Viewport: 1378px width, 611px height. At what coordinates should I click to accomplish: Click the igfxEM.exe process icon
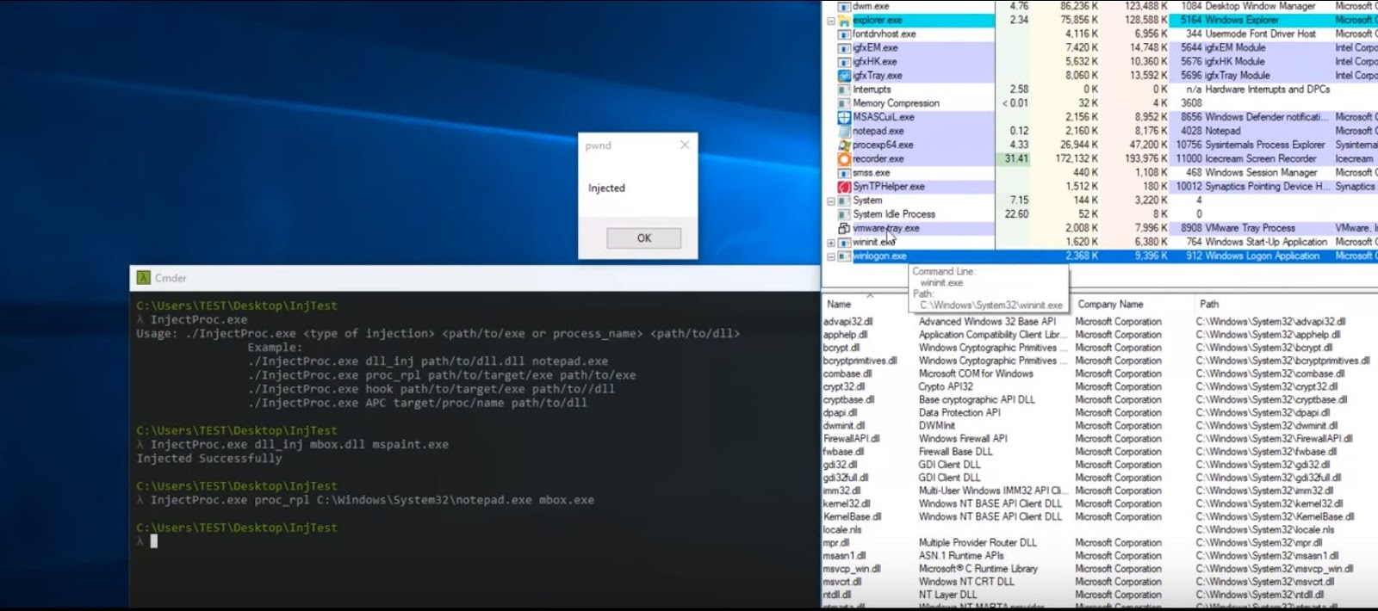pyautogui.click(x=845, y=47)
